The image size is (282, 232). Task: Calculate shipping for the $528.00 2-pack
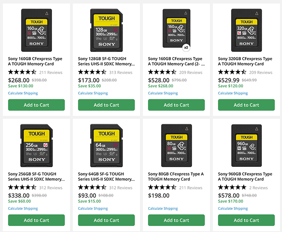point(163,93)
